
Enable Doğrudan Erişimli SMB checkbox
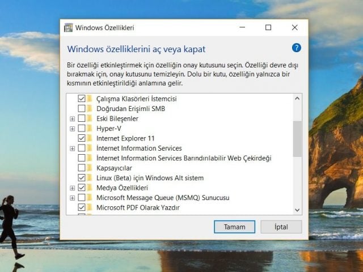tap(82, 108)
